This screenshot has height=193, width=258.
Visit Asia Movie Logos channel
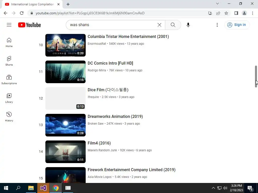coord(100,177)
